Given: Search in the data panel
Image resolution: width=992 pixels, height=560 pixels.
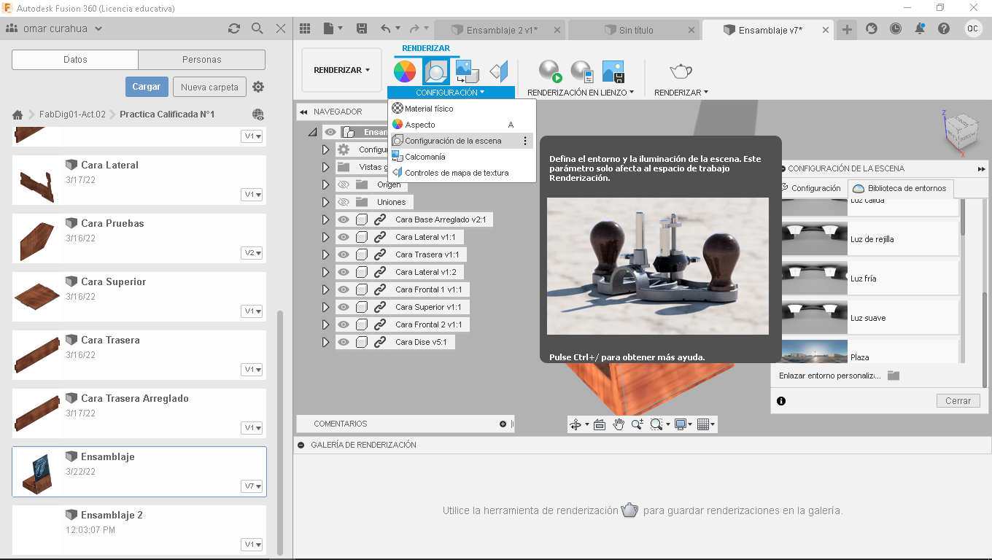Looking at the screenshot, I should coord(257,28).
